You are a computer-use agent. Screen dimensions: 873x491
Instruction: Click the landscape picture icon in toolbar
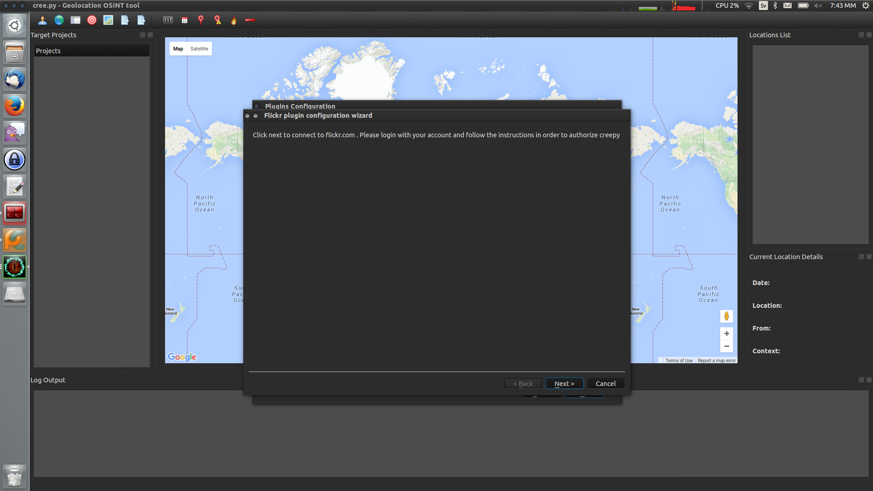click(108, 20)
